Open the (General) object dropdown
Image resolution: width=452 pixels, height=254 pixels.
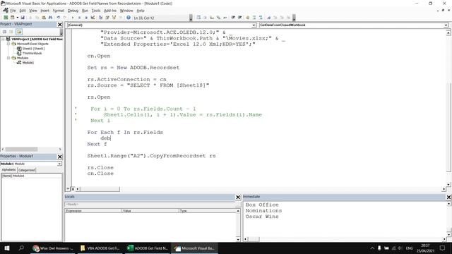[x=254, y=25]
